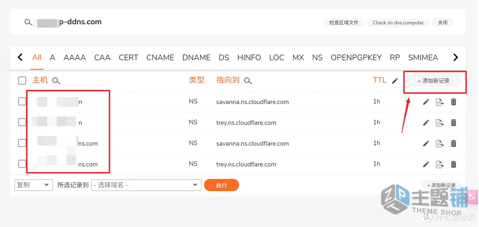Export the first savanna.ns.cloudflare.com record
479x227 pixels.
(x=440, y=102)
